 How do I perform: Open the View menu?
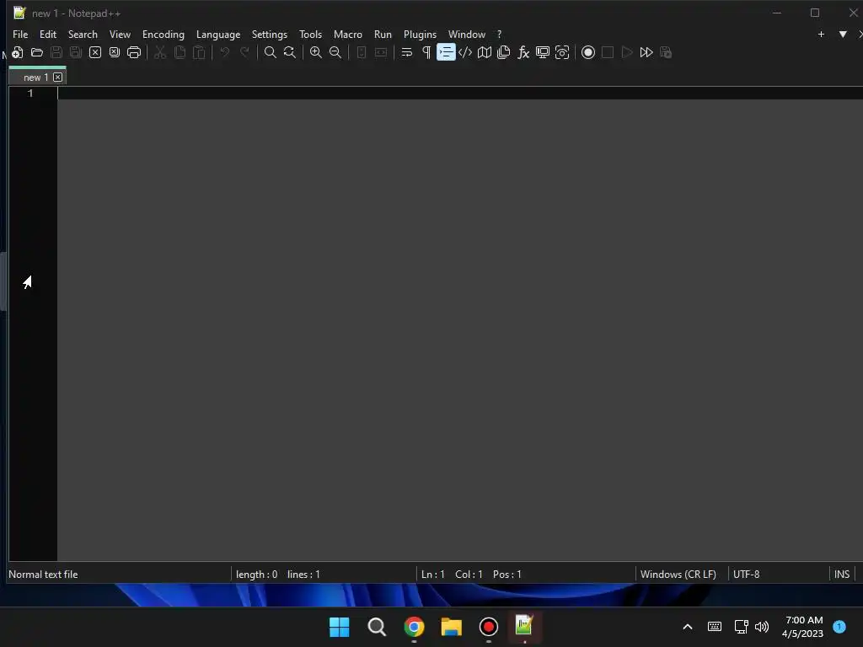(x=120, y=34)
